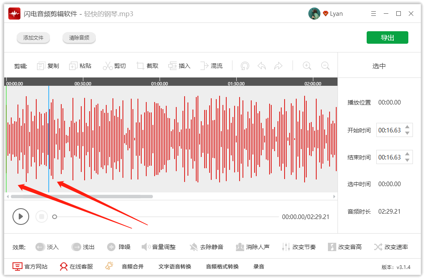
Task: Open 文字语音转换 at the bottom bar
Action: pyautogui.click(x=175, y=266)
